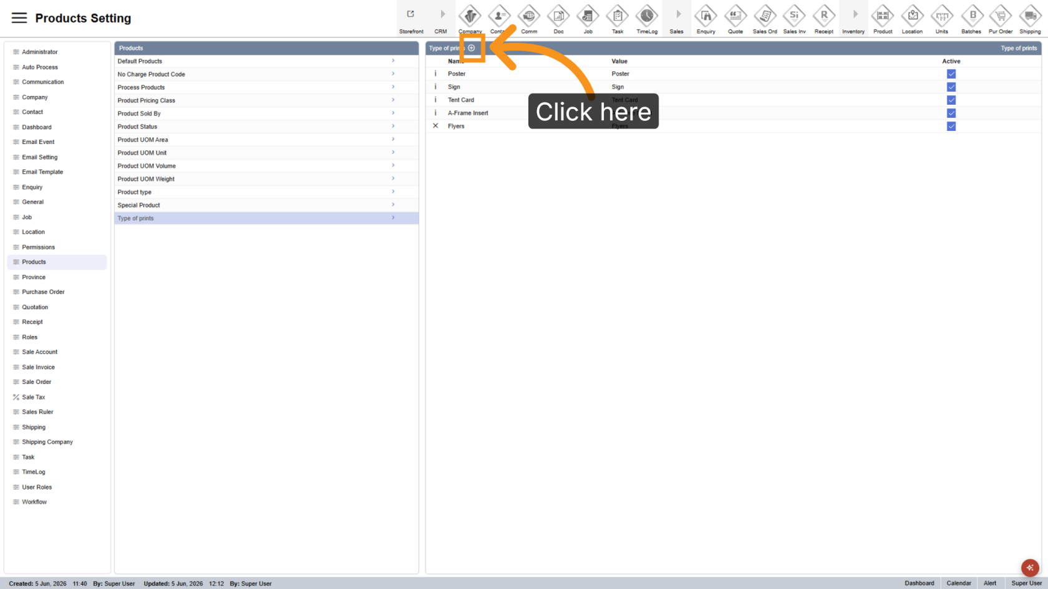
Task: Expand Product UOM Weight chevron
Action: click(x=393, y=179)
